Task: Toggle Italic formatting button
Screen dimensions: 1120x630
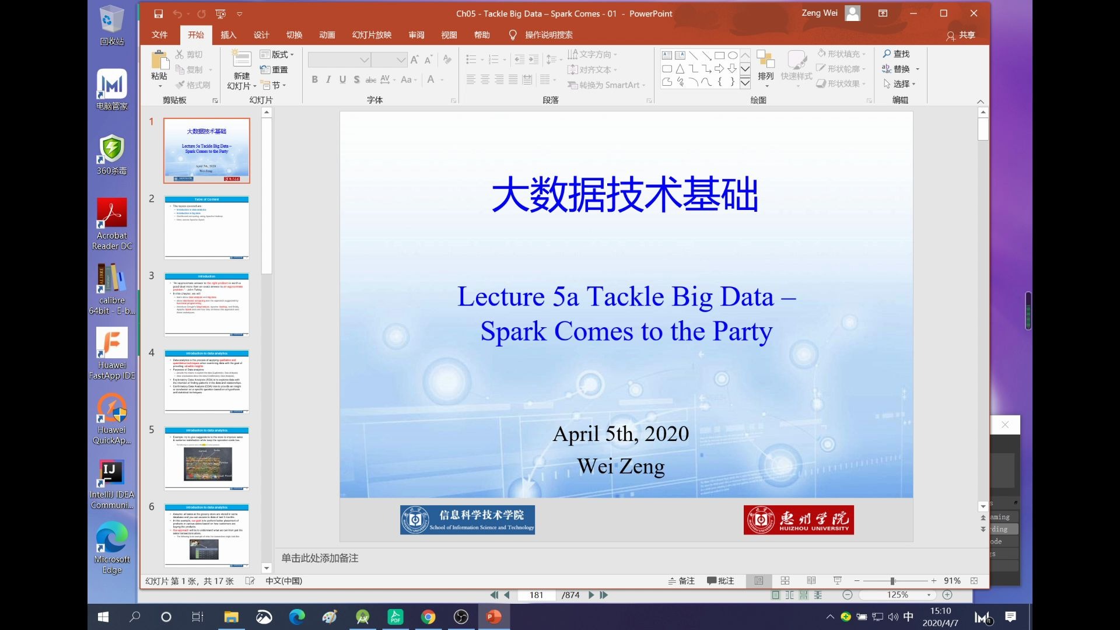Action: pos(328,80)
